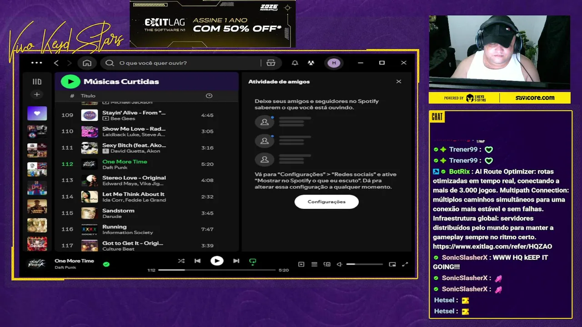The height and width of the screenshot is (327, 582).
Task: Open the miniplayer icon
Action: click(x=392, y=264)
